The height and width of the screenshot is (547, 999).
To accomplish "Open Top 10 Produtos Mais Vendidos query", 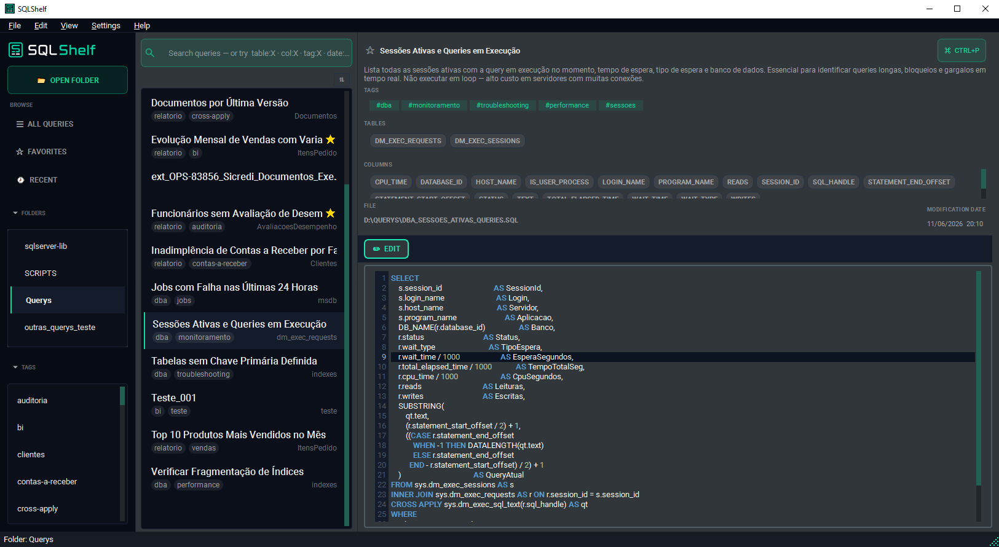I will [x=243, y=441].
